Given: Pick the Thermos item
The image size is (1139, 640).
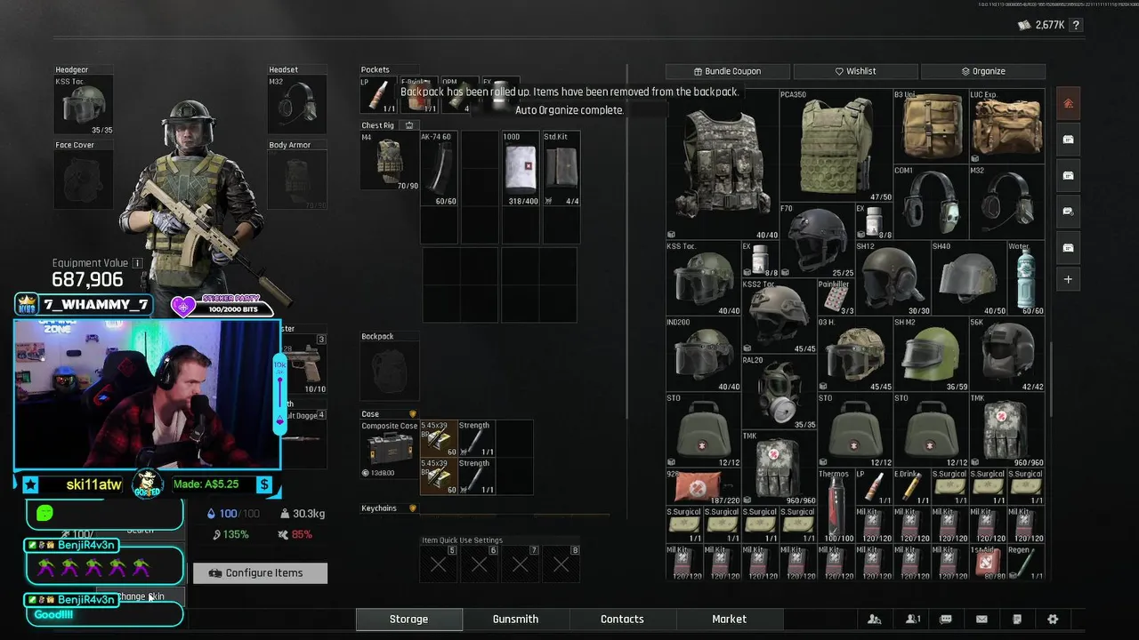Looking at the screenshot, I should pyautogui.click(x=836, y=506).
